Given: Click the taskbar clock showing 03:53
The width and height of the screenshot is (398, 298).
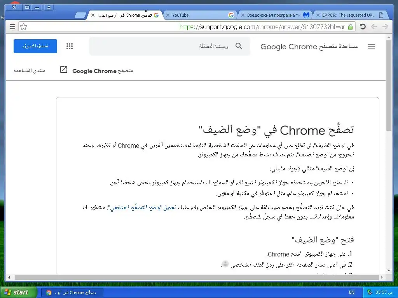Looking at the screenshot, I should tap(384, 293).
